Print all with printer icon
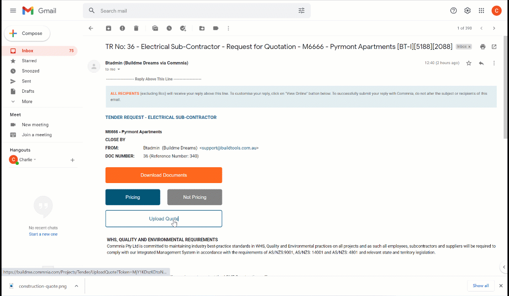Viewport: 509px width, 296px height. tap(483, 47)
